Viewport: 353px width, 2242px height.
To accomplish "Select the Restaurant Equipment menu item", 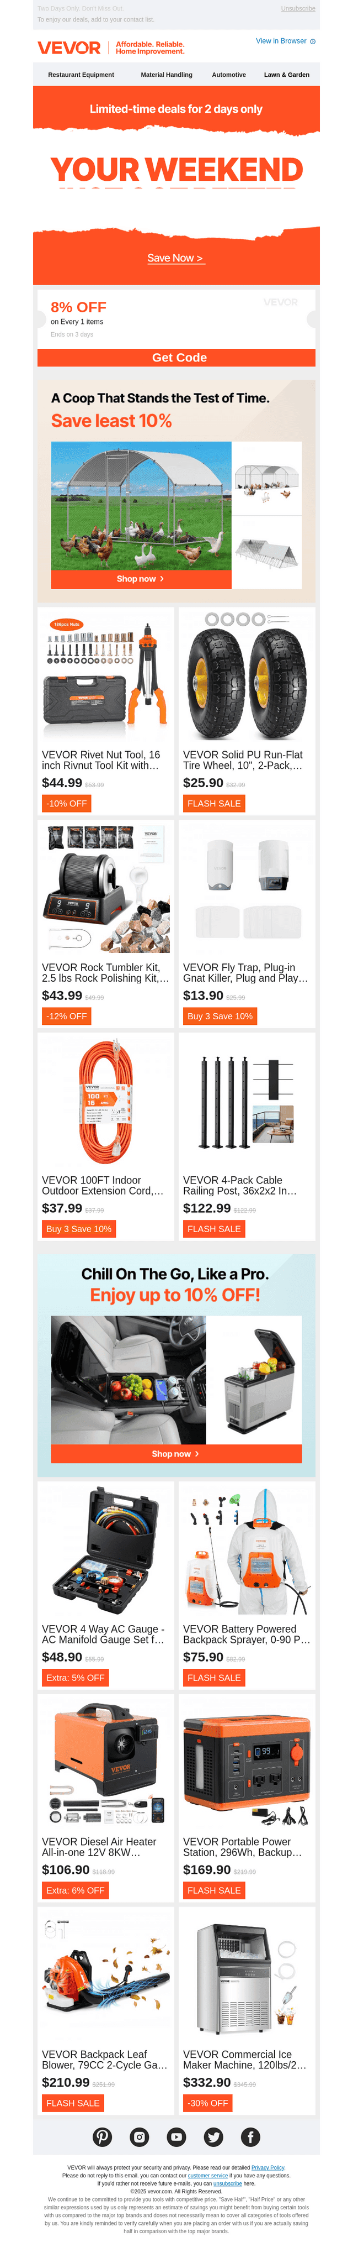I will (x=81, y=75).
